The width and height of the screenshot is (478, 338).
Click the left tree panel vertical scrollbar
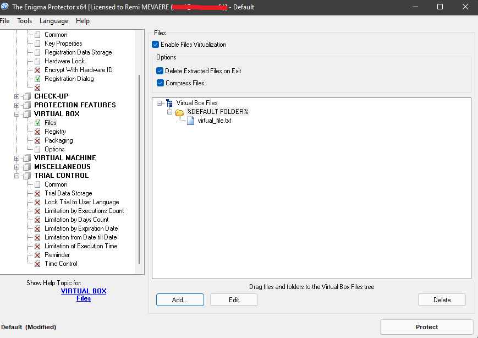(139, 165)
